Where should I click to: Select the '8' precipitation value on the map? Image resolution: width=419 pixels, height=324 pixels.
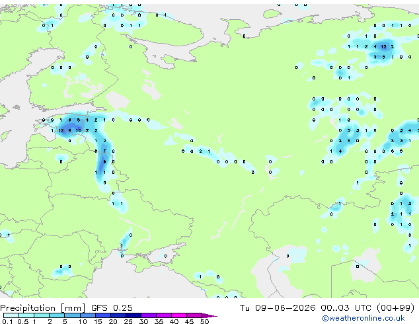[70, 130]
